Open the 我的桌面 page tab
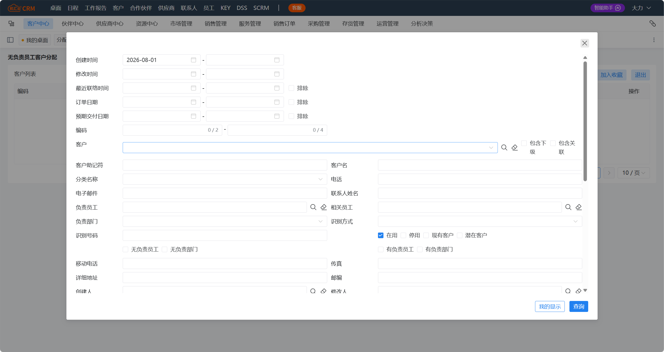 point(35,40)
